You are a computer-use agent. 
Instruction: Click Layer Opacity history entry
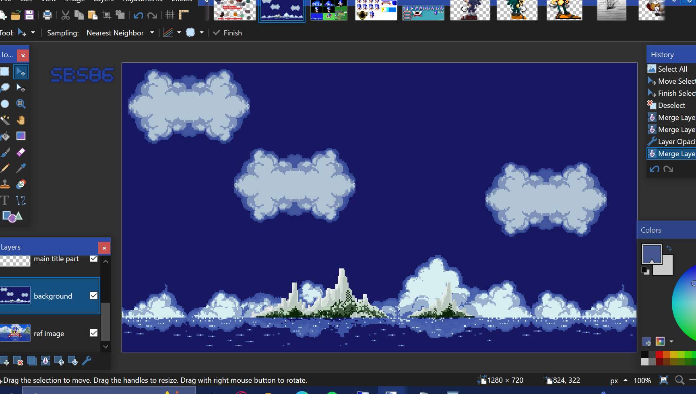pos(671,141)
